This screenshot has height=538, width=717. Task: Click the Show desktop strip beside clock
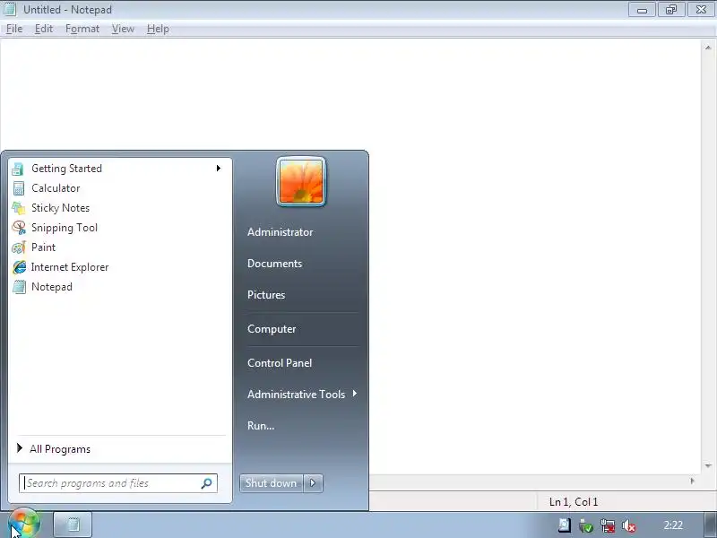[x=710, y=525]
